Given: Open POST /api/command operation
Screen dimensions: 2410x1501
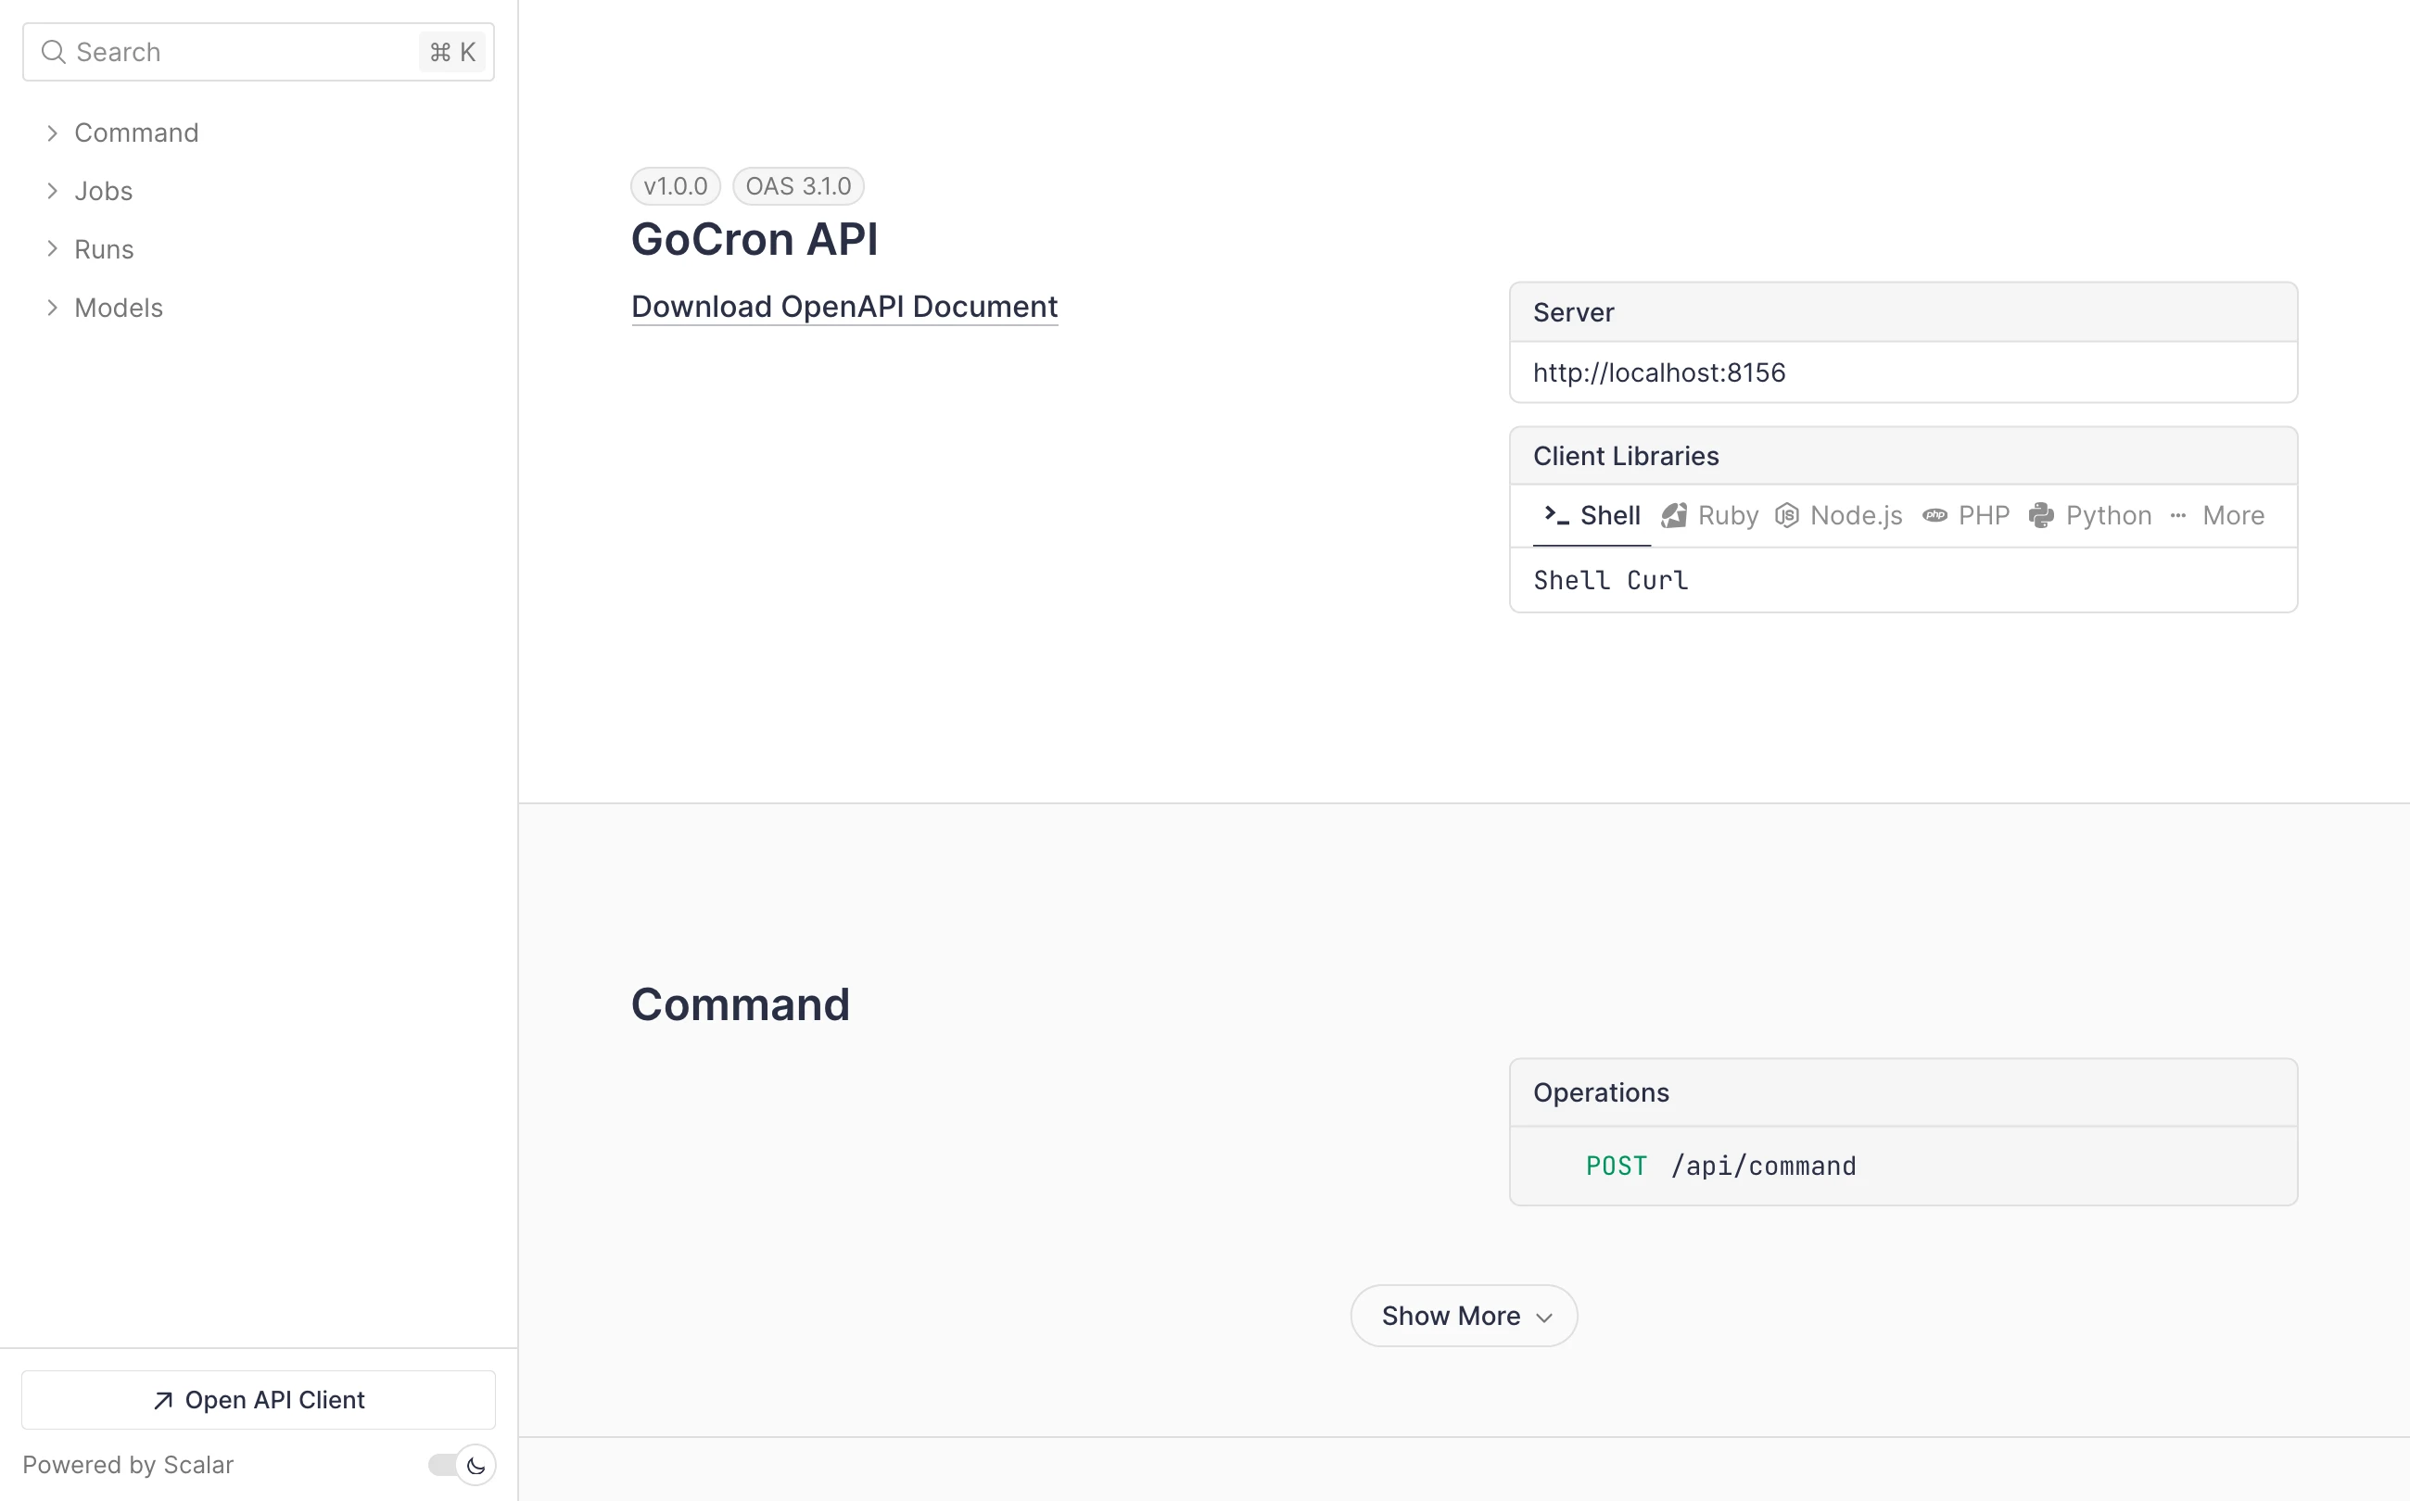Looking at the screenshot, I should [x=1721, y=1166].
